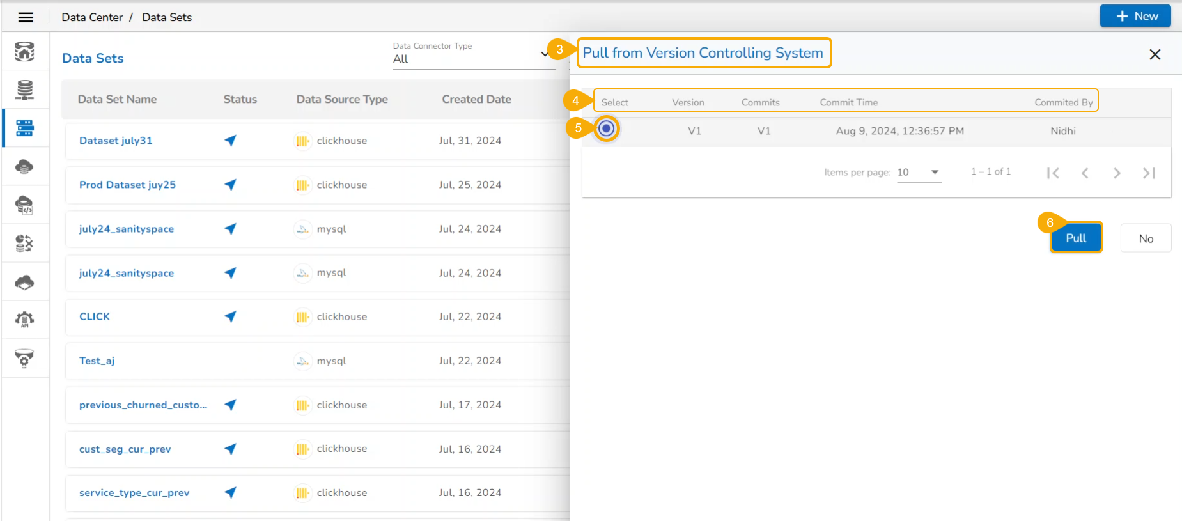Click the cloud with code sidebar icon
The image size is (1182, 521).
coord(25,205)
